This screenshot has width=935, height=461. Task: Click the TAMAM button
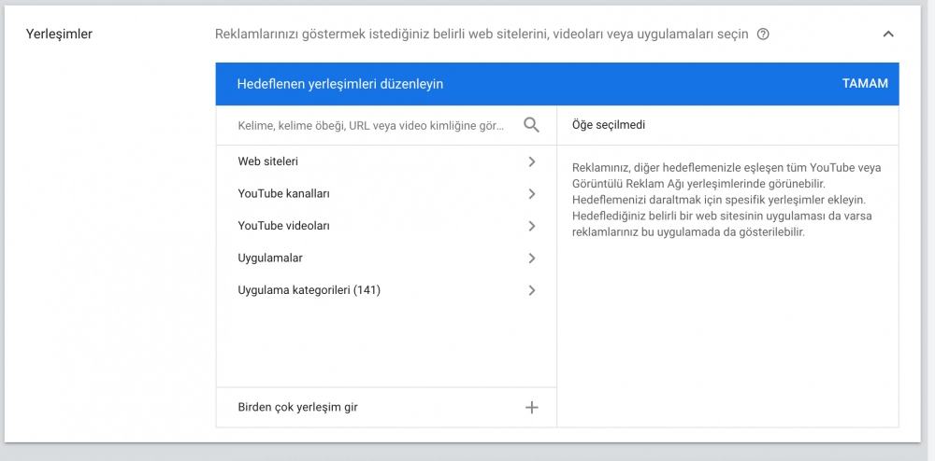pyautogui.click(x=865, y=84)
